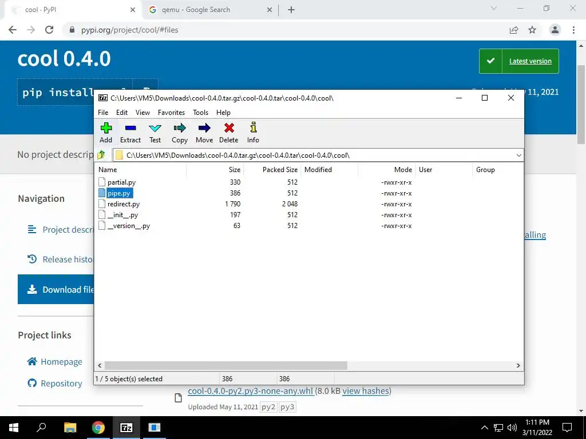Click the Latest version button

[518, 61]
